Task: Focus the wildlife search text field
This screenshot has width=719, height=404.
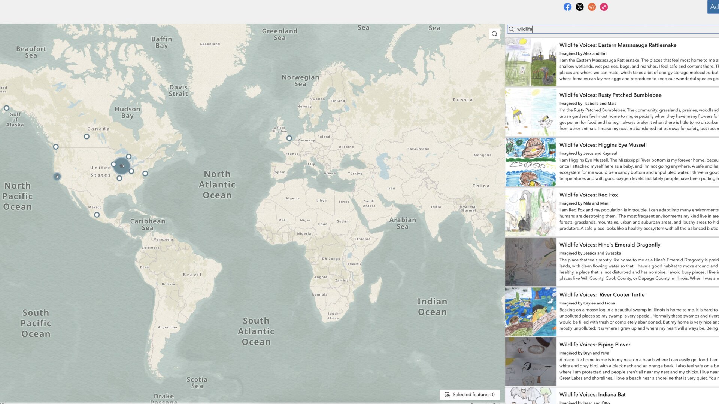Action: 614,29
